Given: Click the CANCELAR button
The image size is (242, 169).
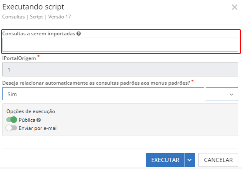Looking at the screenshot, I should [218, 160].
